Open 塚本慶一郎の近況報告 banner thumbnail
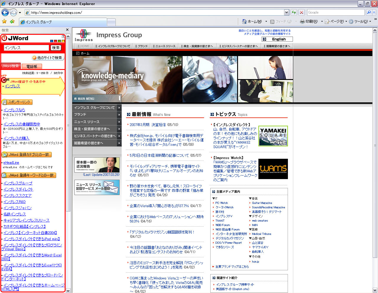 [97, 165]
